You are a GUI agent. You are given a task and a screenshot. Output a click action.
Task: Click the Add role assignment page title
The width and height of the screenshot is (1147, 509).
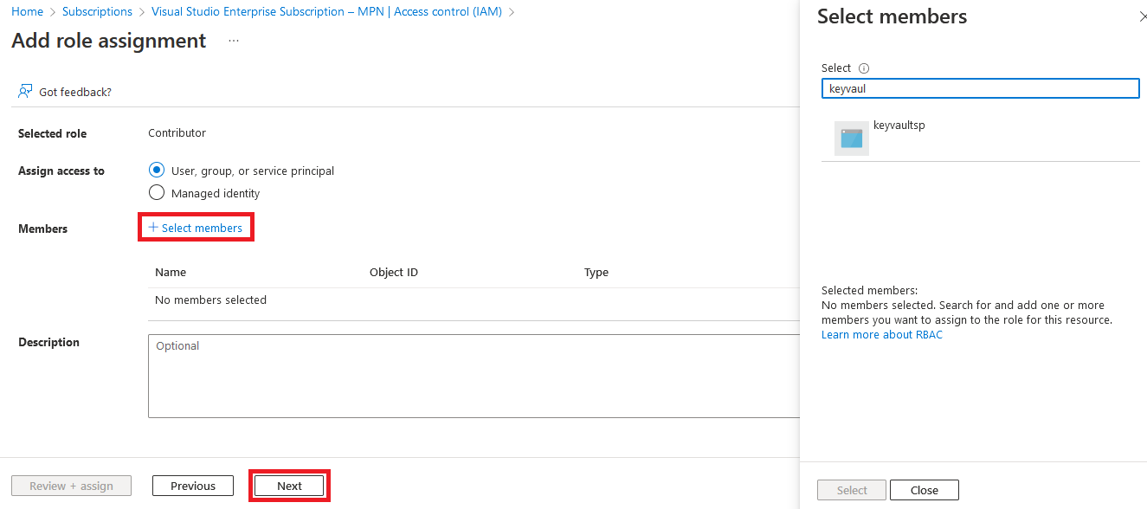109,41
